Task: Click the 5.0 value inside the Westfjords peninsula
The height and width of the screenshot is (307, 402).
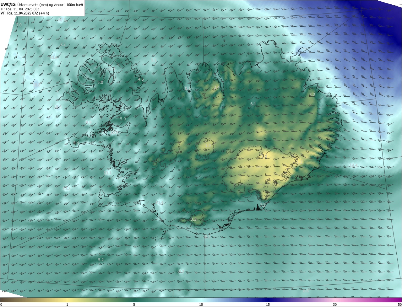Action: (100, 82)
